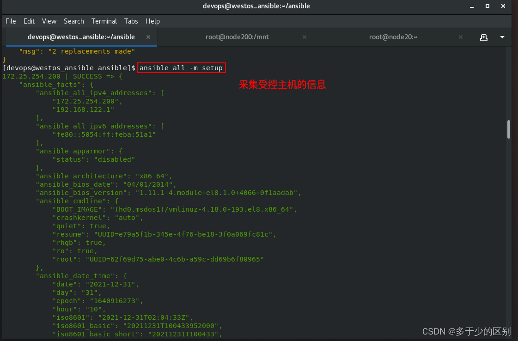The height and width of the screenshot is (341, 518).
Task: Close the terminal window
Action: point(503,6)
